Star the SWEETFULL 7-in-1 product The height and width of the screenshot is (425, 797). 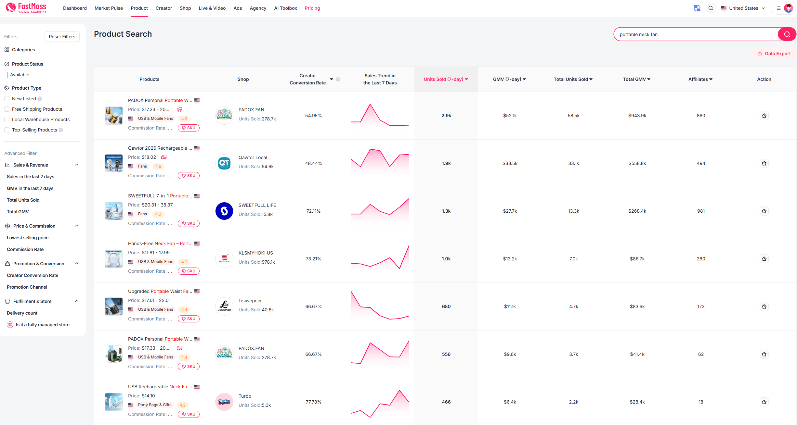(x=764, y=211)
